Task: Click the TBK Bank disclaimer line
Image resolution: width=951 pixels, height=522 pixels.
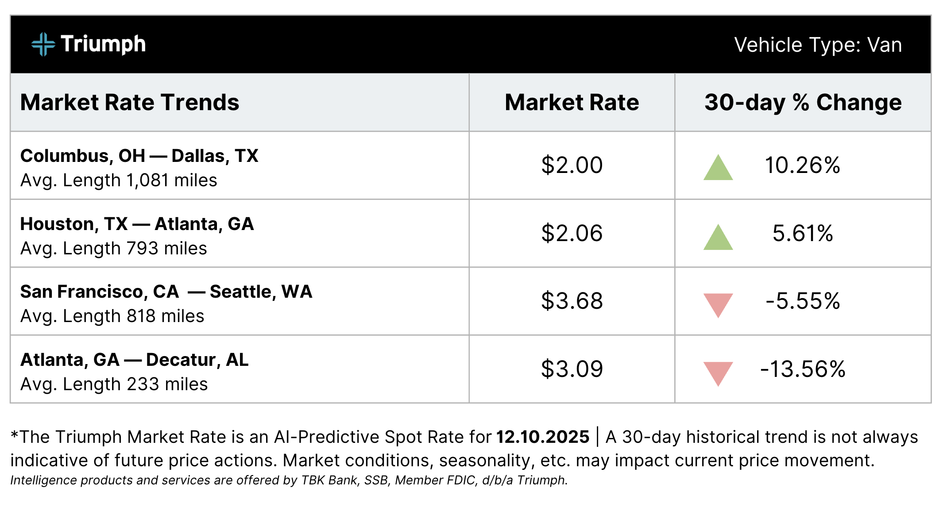Action: 289,480
